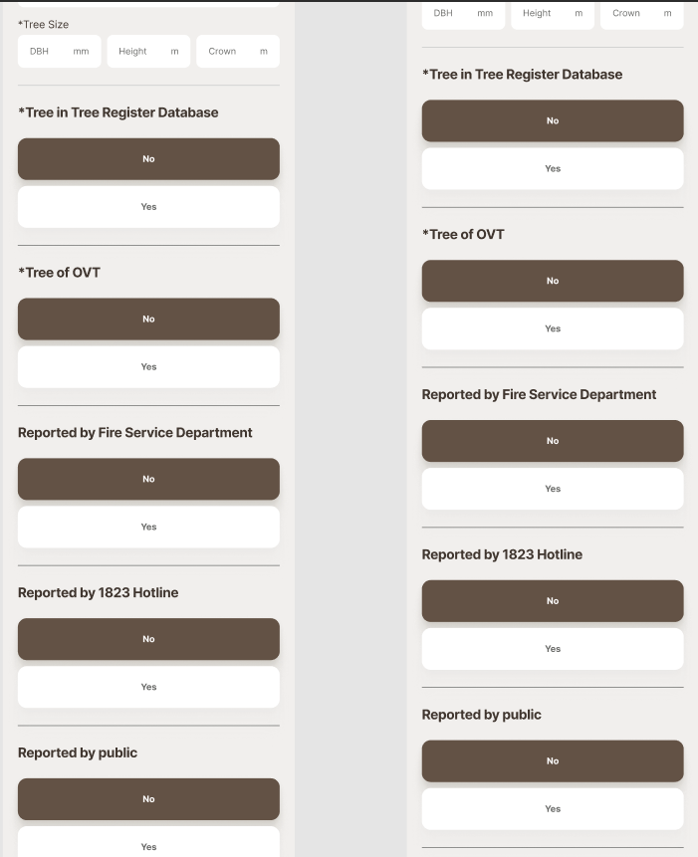Choose Yes for Tree of OVT in right panel
Screen dimensions: 698x857
553,328
